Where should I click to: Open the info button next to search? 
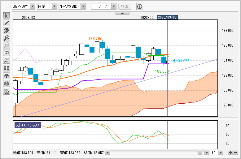coord(140,6)
